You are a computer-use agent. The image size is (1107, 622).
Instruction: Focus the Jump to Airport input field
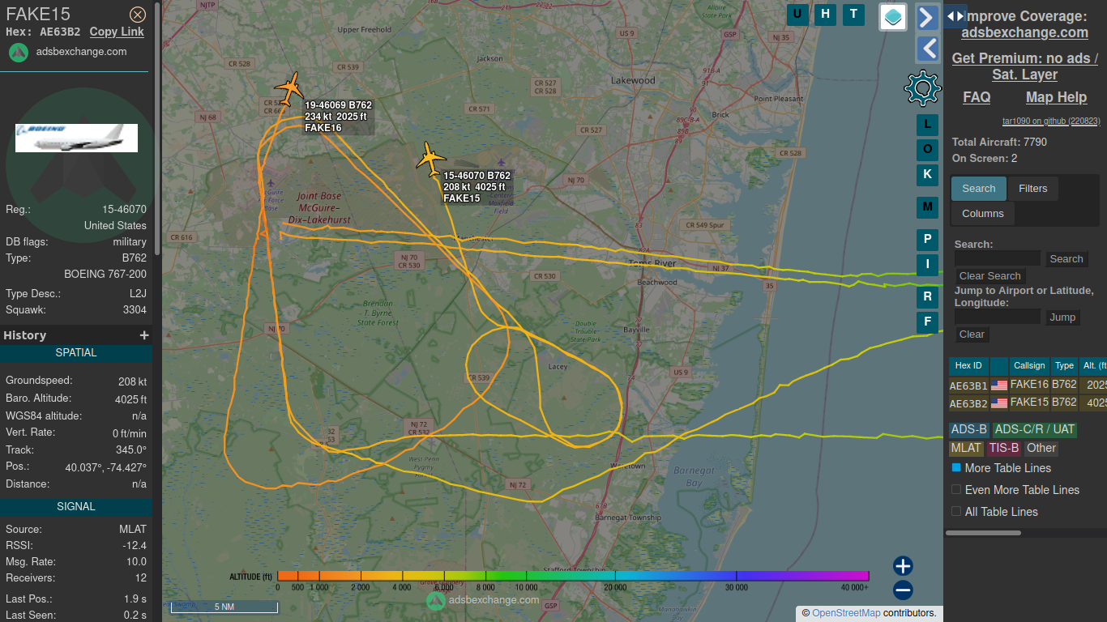click(x=998, y=317)
